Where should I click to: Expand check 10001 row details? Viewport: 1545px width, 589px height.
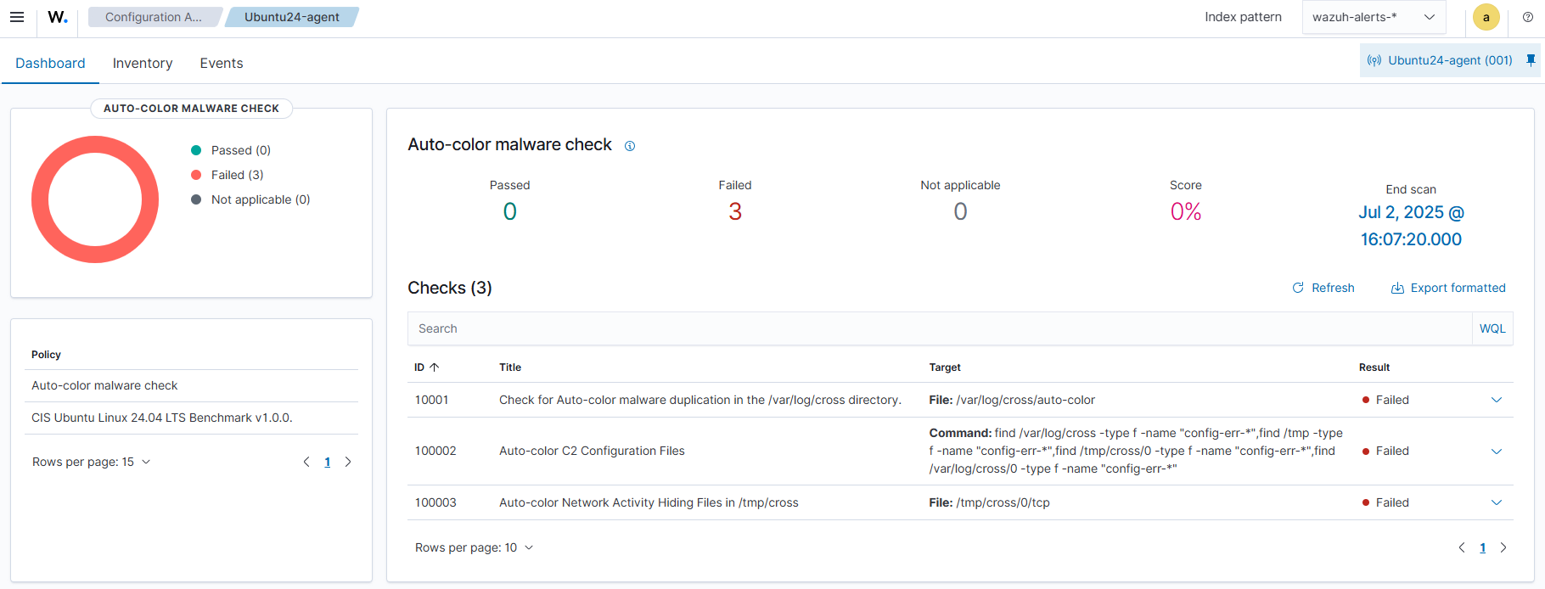click(1497, 400)
